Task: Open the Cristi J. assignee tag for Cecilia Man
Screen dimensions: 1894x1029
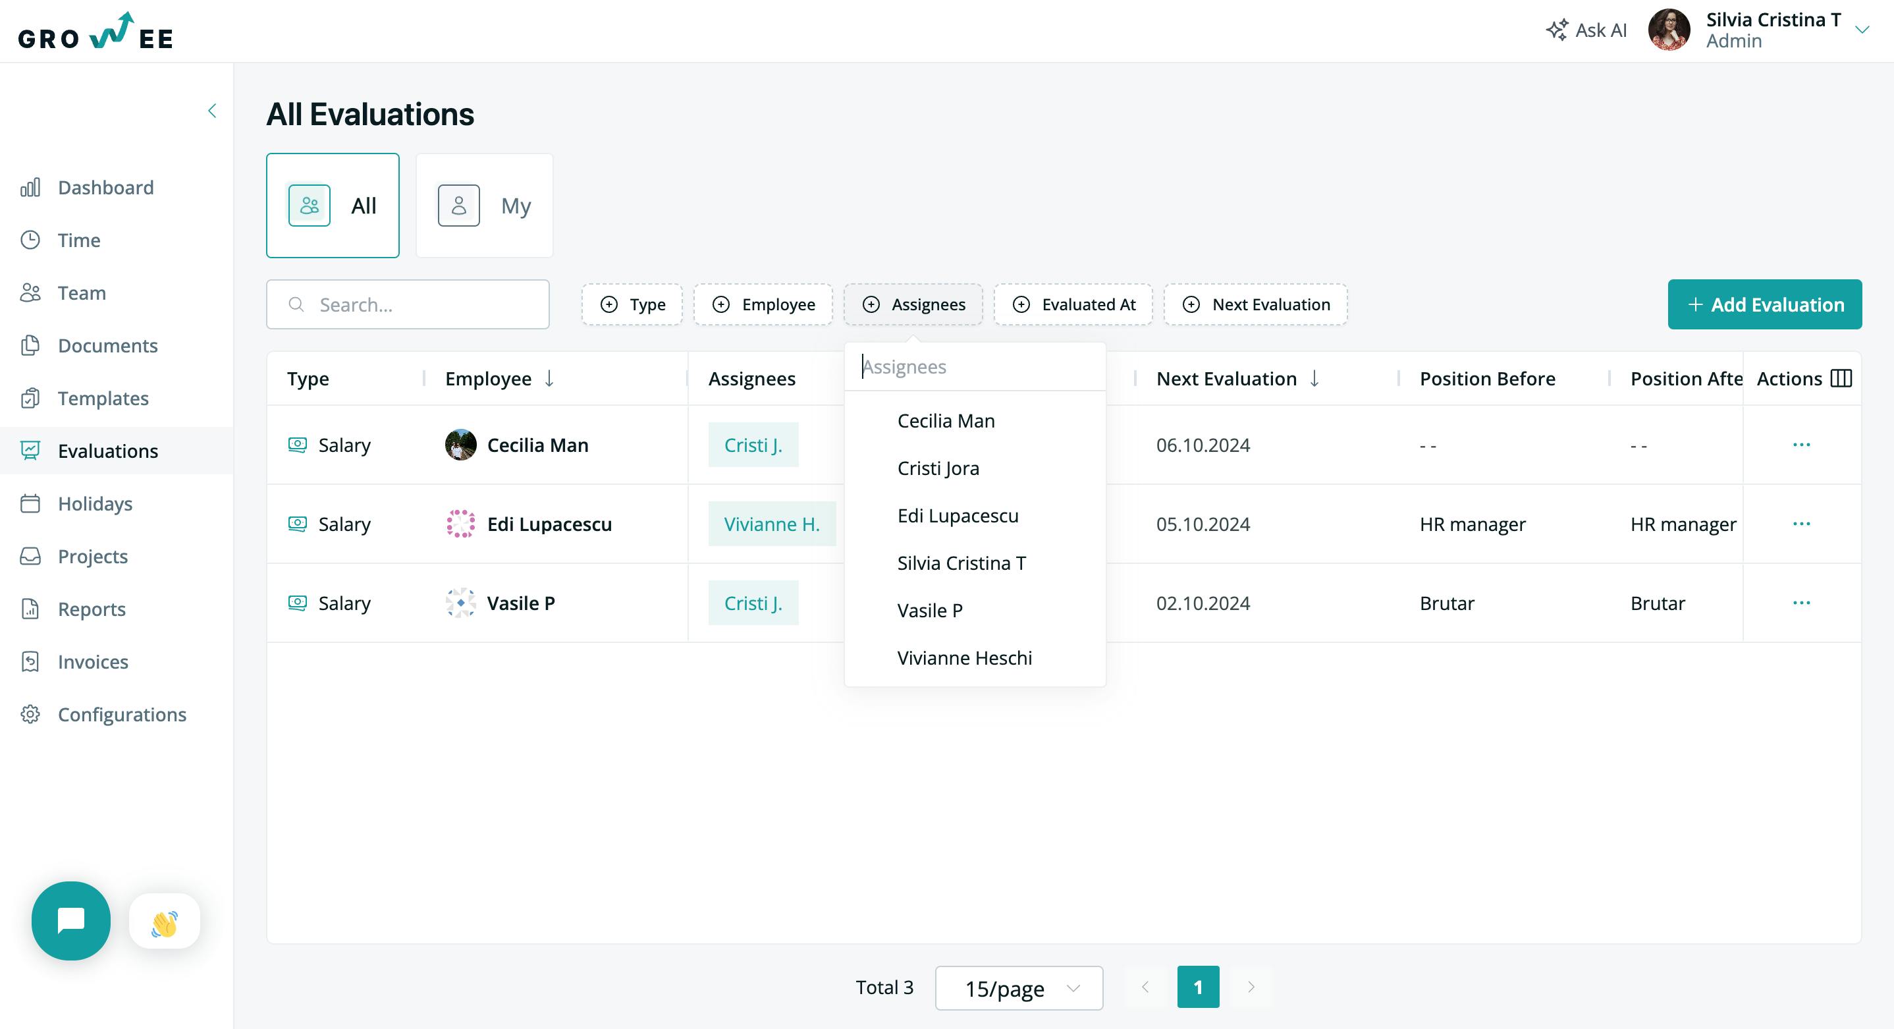Action: (753, 444)
